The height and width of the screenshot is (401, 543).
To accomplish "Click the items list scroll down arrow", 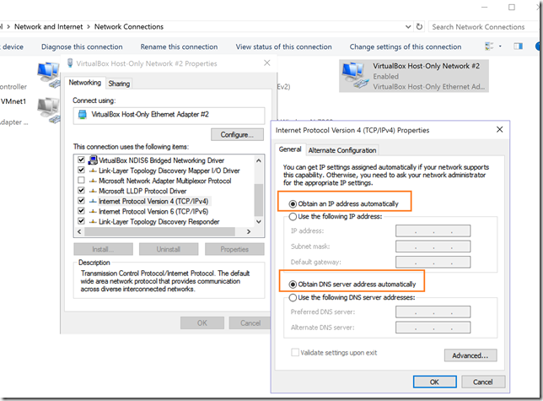I will 259,222.
